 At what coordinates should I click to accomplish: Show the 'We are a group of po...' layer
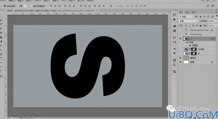[x=180, y=30]
